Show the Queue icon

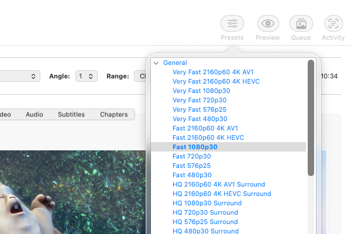[x=301, y=23]
